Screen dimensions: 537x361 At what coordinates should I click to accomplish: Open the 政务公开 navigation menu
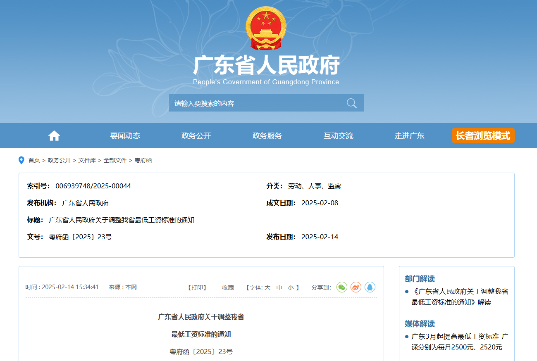click(196, 136)
